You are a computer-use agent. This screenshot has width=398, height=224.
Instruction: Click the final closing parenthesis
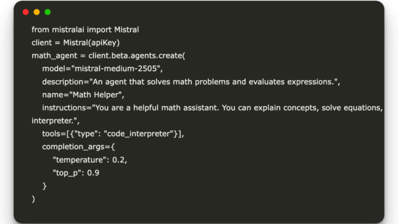coord(33,199)
